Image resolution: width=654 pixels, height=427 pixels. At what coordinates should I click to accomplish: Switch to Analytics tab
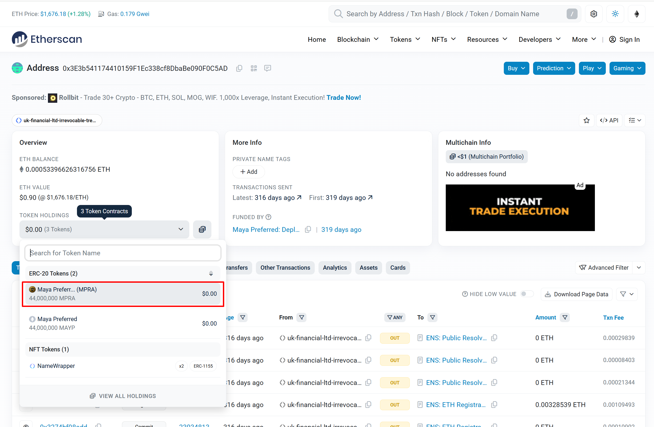coord(335,268)
